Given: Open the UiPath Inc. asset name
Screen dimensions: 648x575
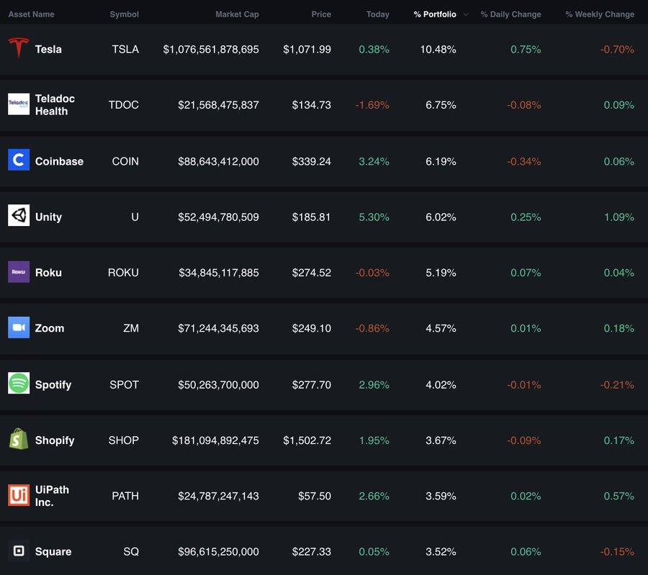Looking at the screenshot, I should point(52,496).
